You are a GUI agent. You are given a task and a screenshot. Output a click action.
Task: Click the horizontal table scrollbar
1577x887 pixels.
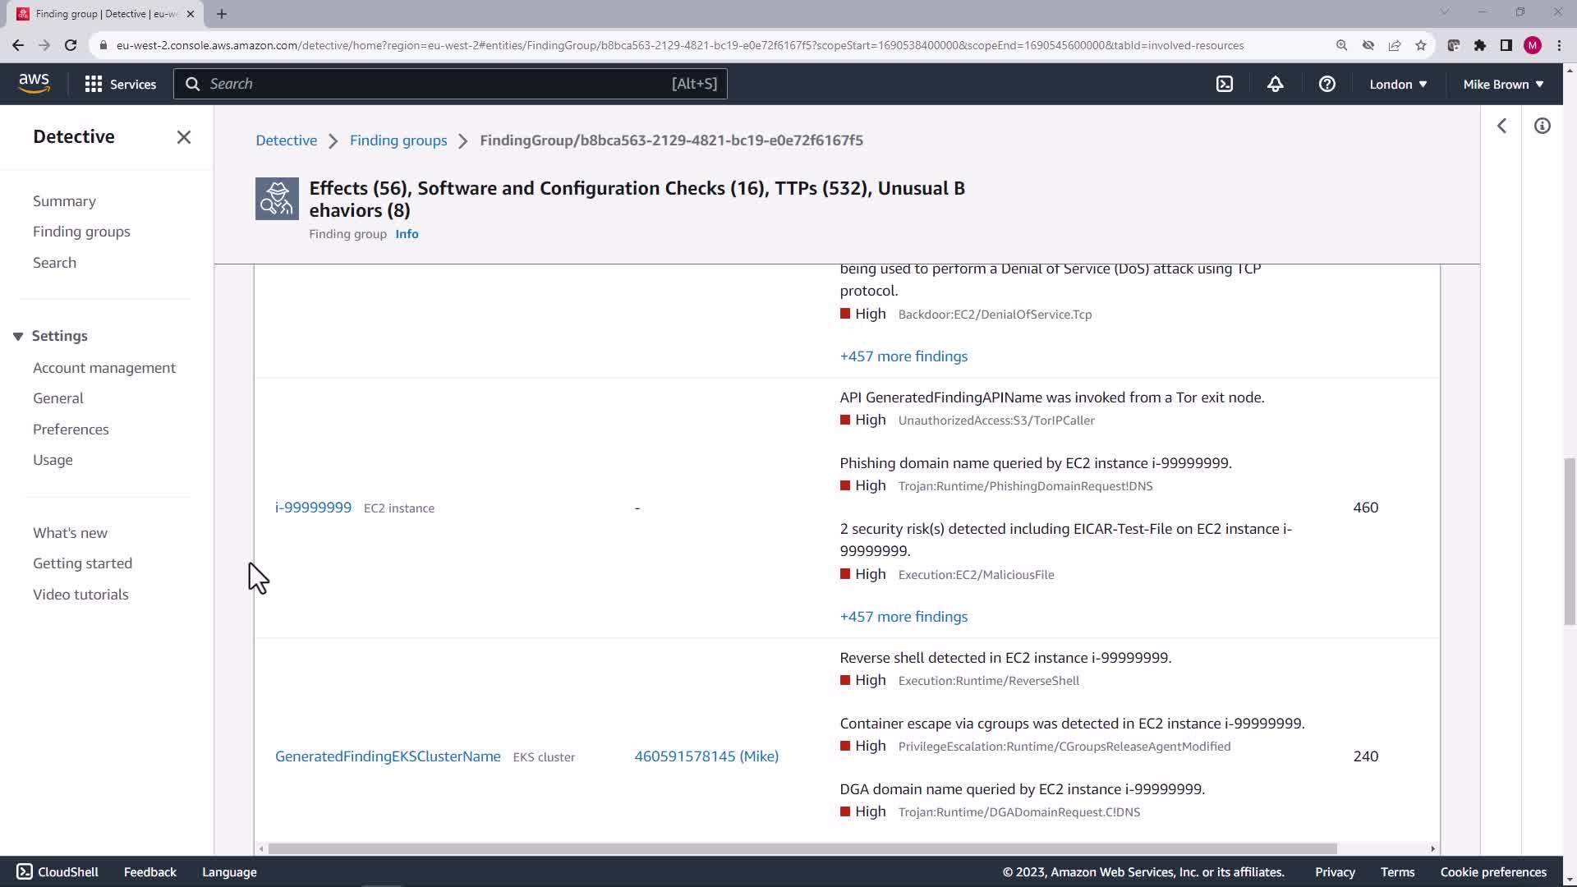802,848
